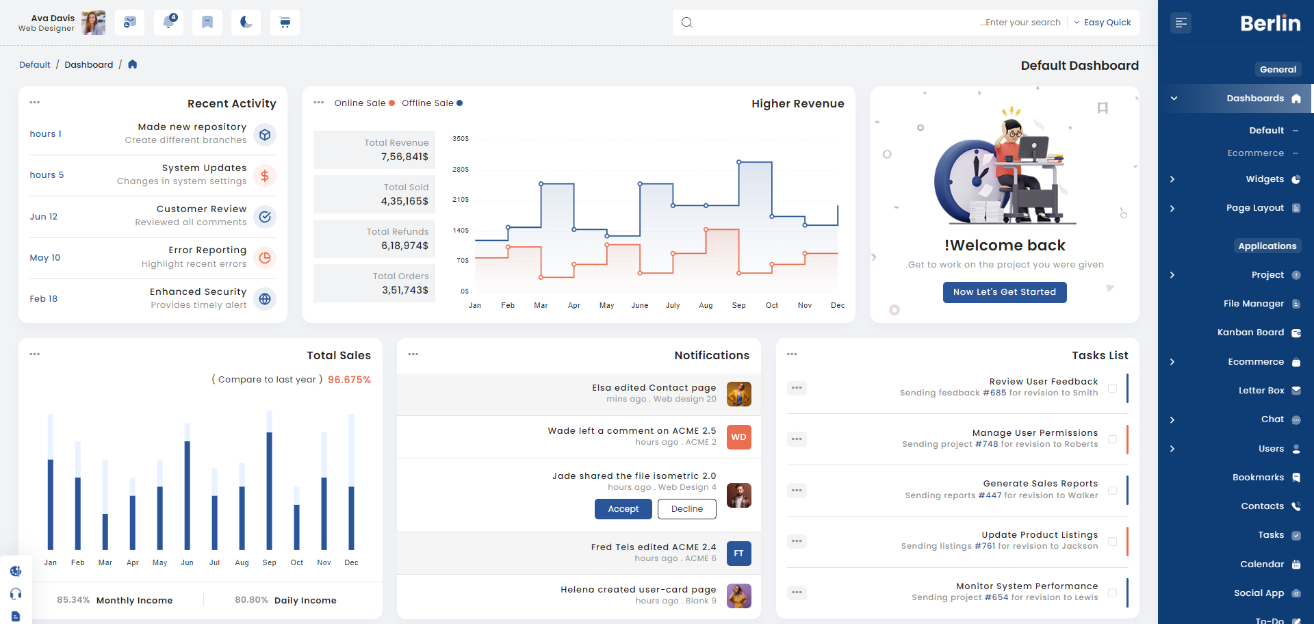
Task: Collapse sidebar with the menu toggle icon
Action: point(1181,23)
